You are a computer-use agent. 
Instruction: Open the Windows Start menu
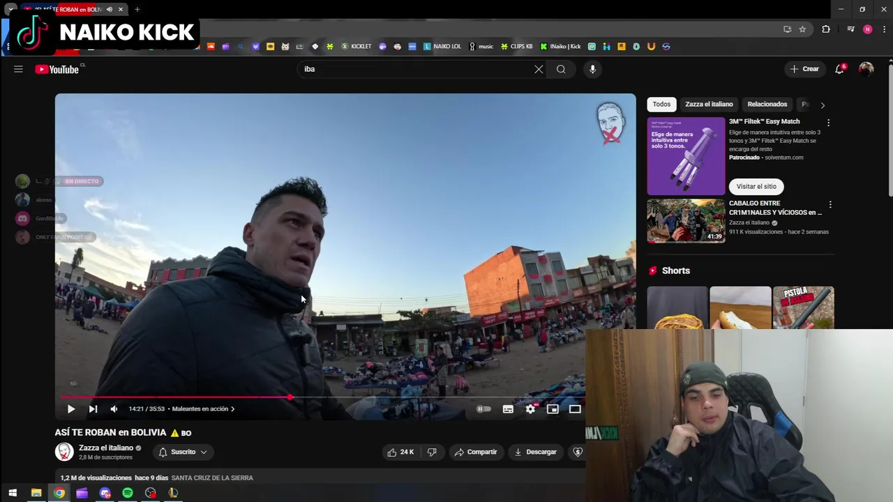click(x=13, y=493)
